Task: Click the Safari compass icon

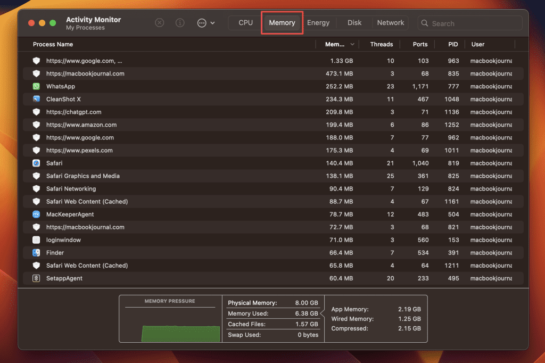Action: [36, 163]
